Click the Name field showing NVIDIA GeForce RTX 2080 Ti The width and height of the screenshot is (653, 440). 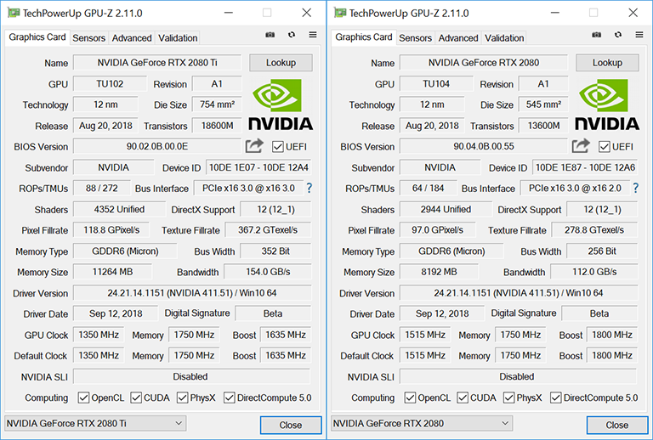point(157,63)
